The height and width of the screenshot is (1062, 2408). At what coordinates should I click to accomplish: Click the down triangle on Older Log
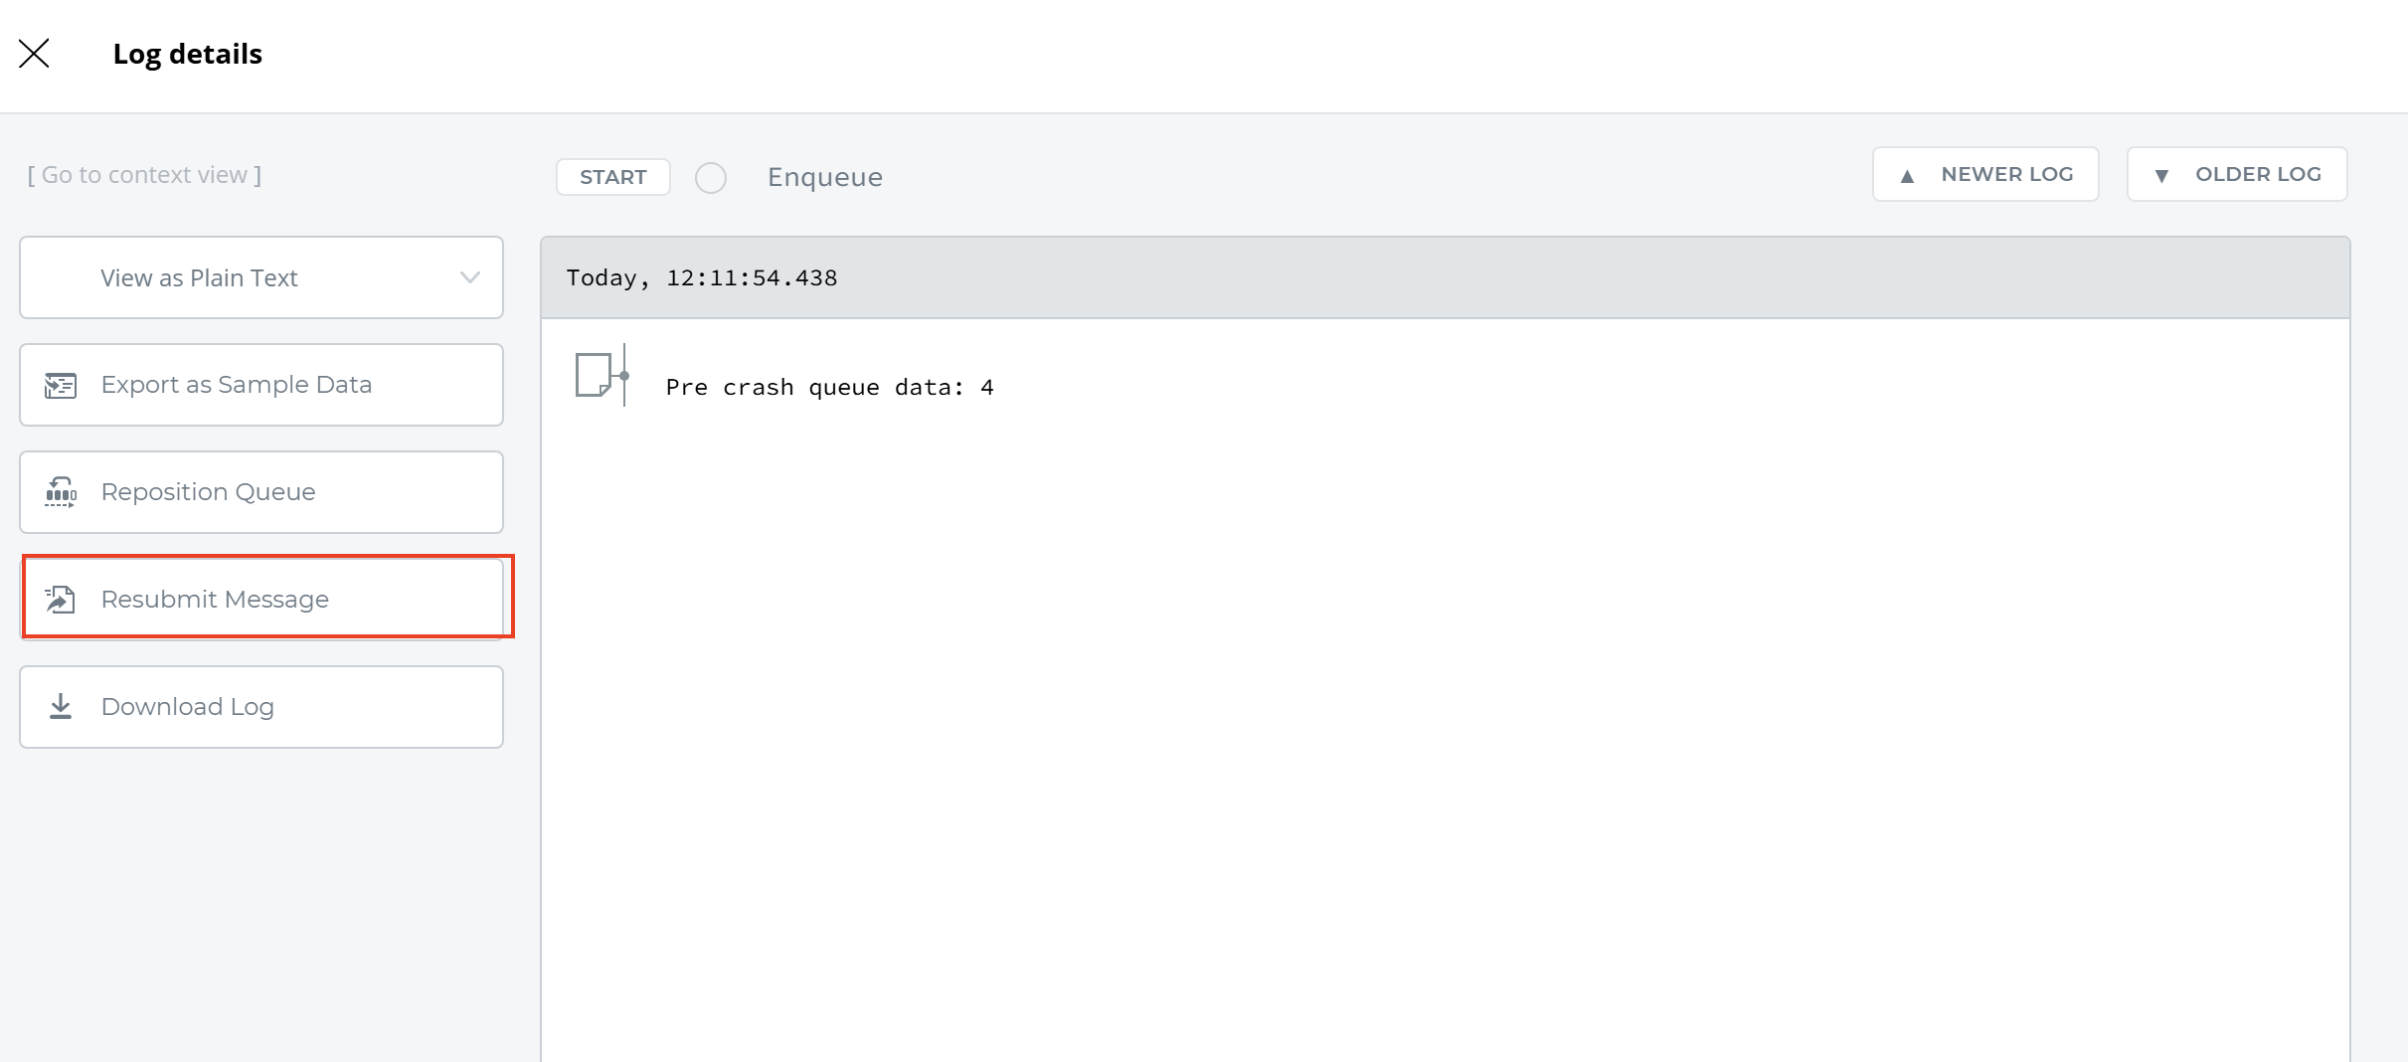(2161, 176)
